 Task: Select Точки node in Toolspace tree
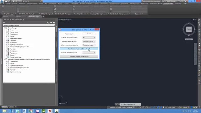(x=12, y=30)
